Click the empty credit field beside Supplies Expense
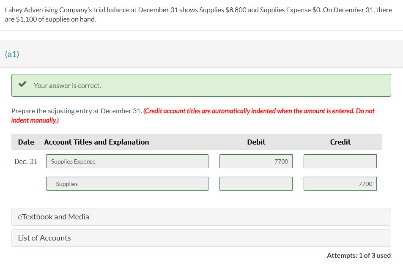 click(x=340, y=161)
